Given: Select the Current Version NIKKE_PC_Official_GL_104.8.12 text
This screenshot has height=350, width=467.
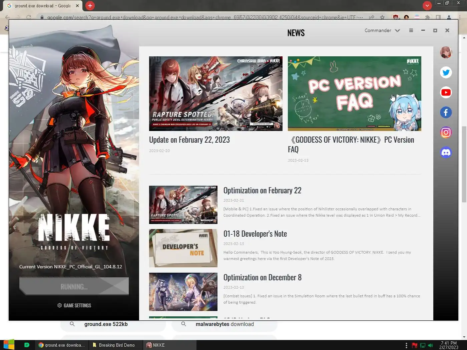Looking at the screenshot, I should click(71, 267).
